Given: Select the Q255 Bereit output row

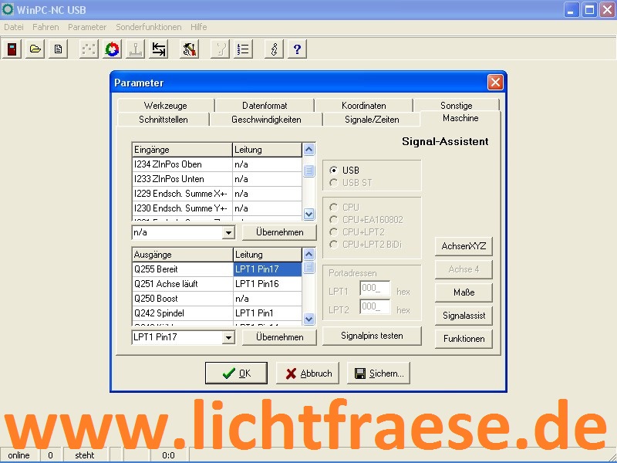Looking at the screenshot, I should pyautogui.click(x=217, y=269).
